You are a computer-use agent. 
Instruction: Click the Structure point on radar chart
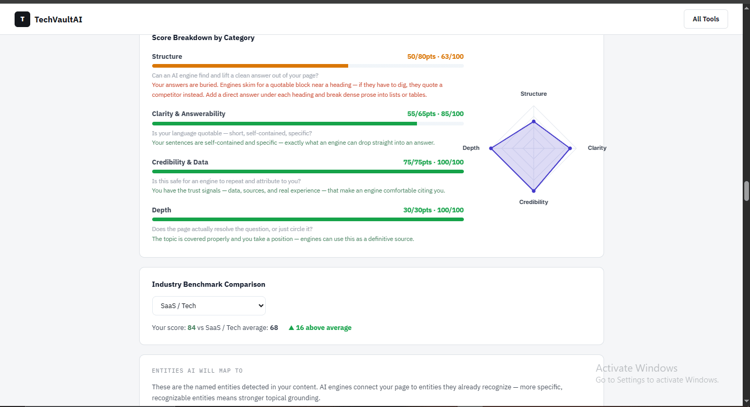tap(533, 122)
